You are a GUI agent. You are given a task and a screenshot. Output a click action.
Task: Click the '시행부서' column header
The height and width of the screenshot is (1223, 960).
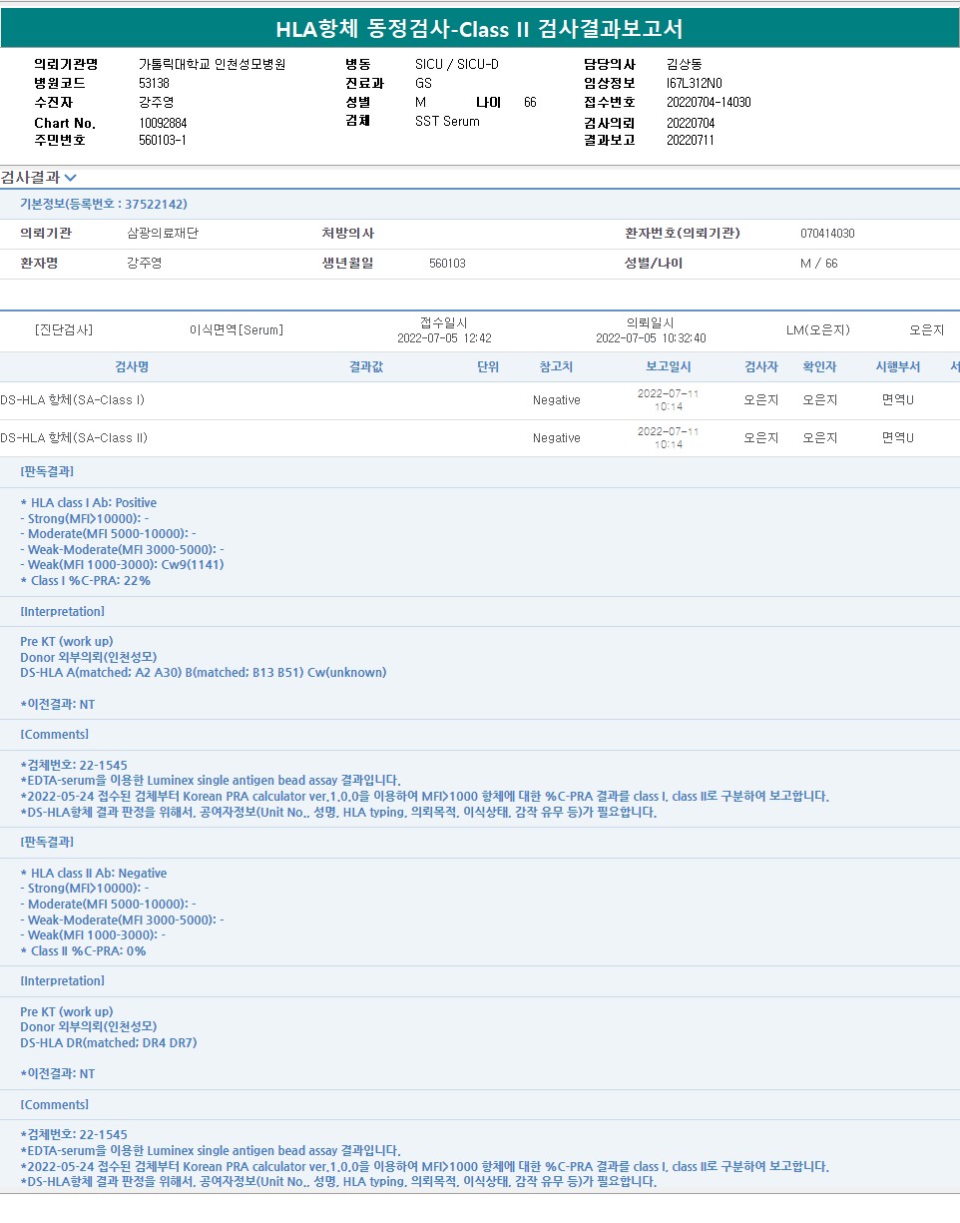pos(898,367)
